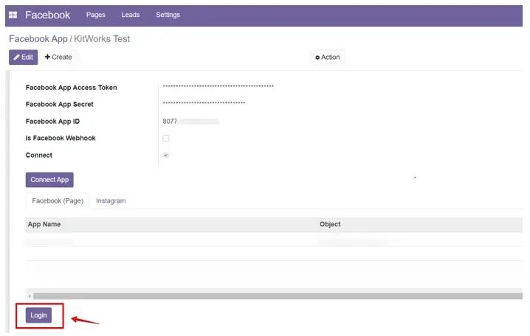Toggle the Is Facebook Webhook checkbox
Viewport: 530px width, 336px height.
166,138
